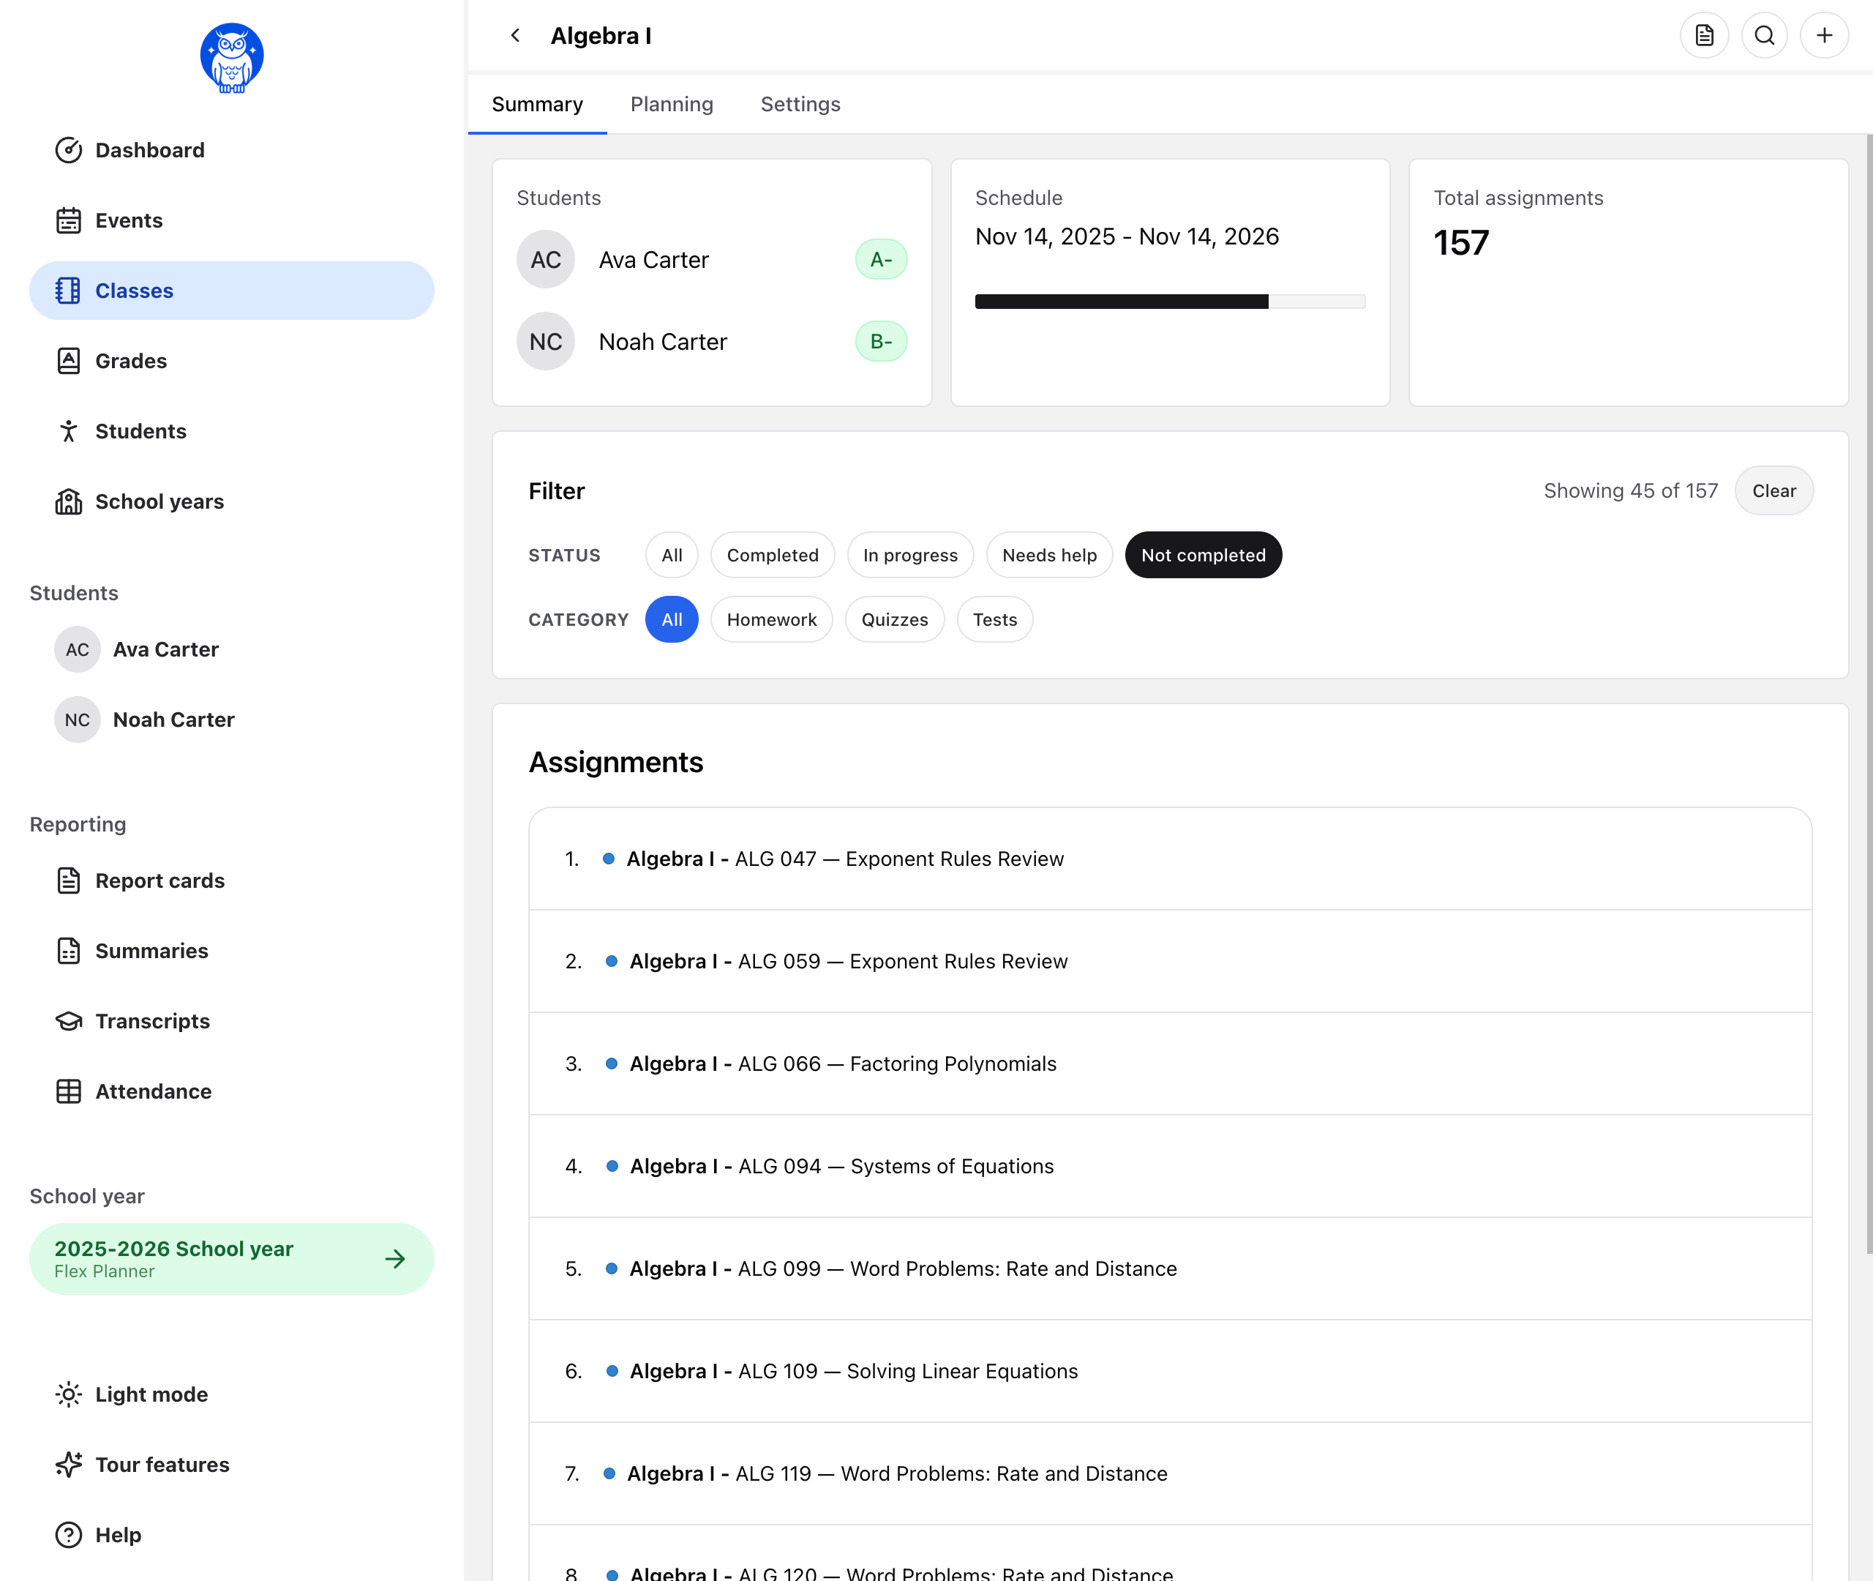Go back using the header arrow
The image size is (1873, 1581).
pos(515,36)
